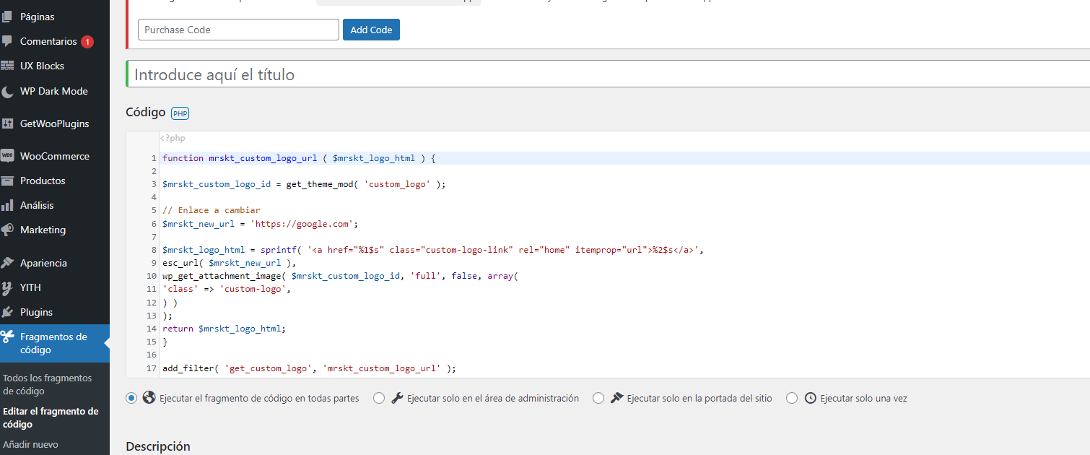Click the WooCommerce logo icon

click(x=7, y=156)
